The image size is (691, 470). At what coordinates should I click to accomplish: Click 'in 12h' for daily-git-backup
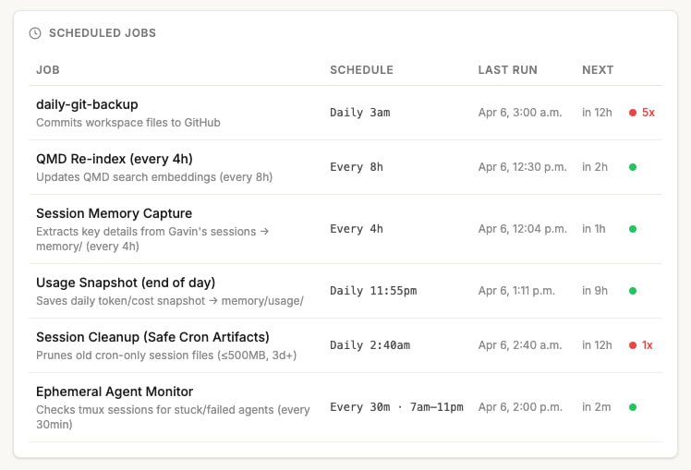coord(597,113)
